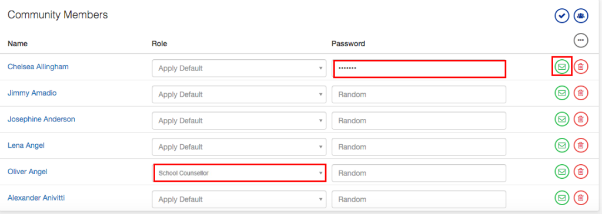The width and height of the screenshot is (602, 214).
Task: Send email invite to Chelsea Allingham
Action: (562, 67)
